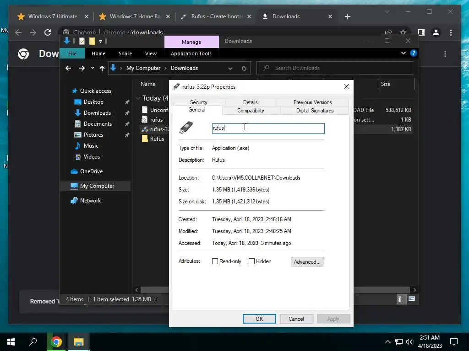Open Chrome three-dot menu
Viewport: 469px width, 351px height.
[x=451, y=32]
